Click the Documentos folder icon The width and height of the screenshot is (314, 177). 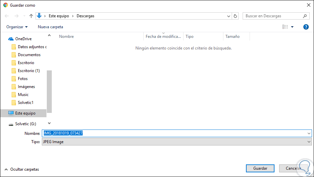click(x=14, y=55)
